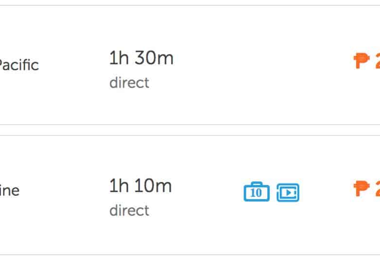Select the 1h 30m flight duration
This screenshot has width=380, height=262.
point(141,59)
